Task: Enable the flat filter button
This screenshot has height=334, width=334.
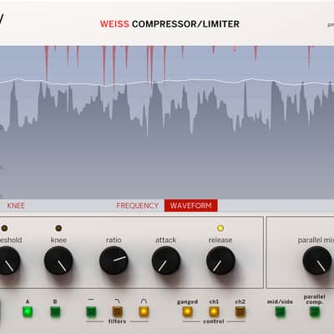Action: [91, 311]
